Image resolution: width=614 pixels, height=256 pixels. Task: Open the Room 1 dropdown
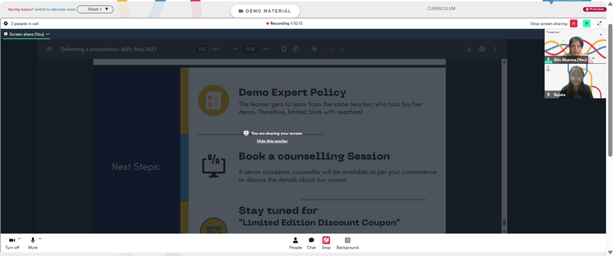[x=95, y=9]
